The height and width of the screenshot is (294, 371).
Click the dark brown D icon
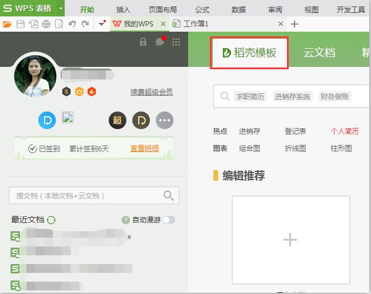click(x=141, y=120)
